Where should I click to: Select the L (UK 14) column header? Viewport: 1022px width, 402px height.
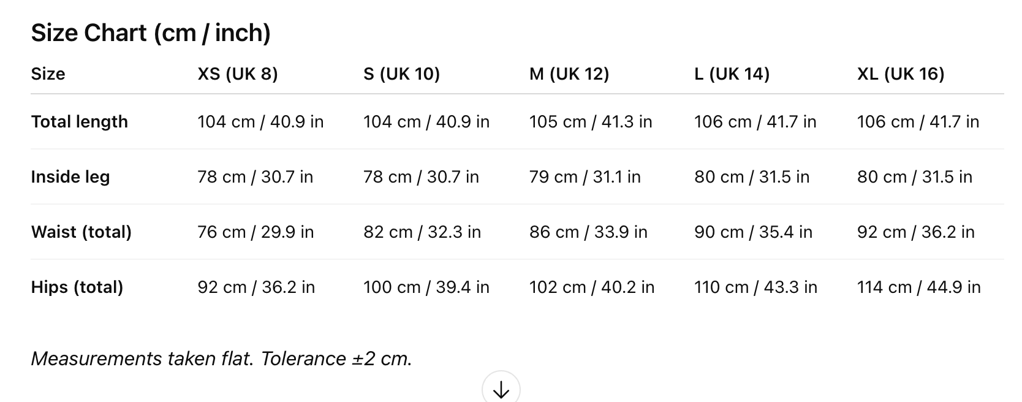click(732, 74)
